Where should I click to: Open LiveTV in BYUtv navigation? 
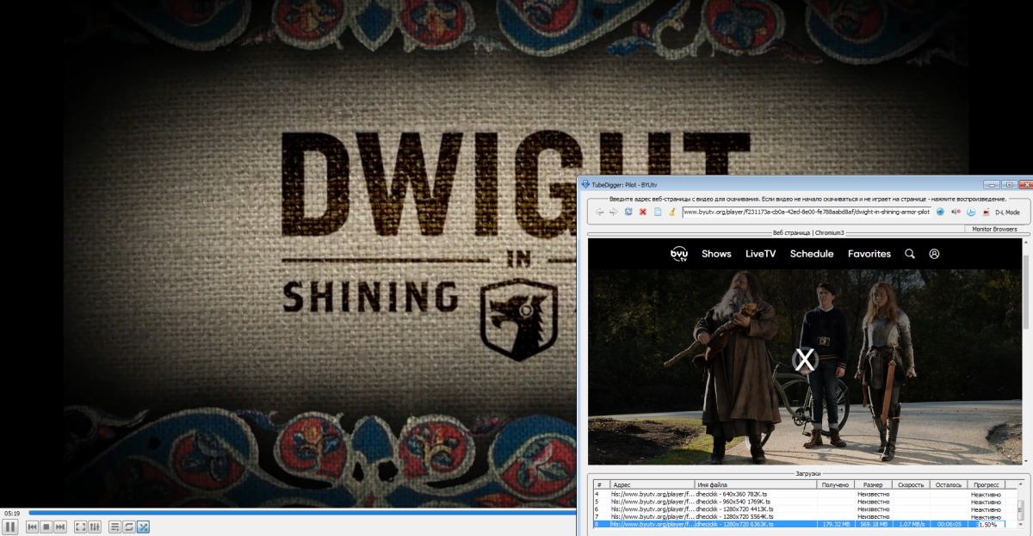point(761,254)
